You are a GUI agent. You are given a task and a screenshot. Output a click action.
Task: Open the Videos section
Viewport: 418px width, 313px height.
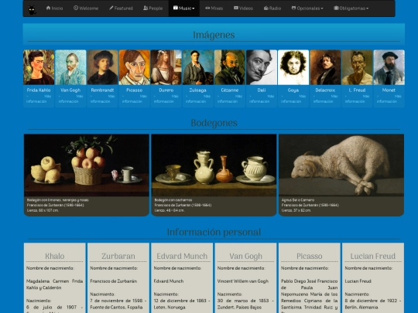[x=243, y=9]
